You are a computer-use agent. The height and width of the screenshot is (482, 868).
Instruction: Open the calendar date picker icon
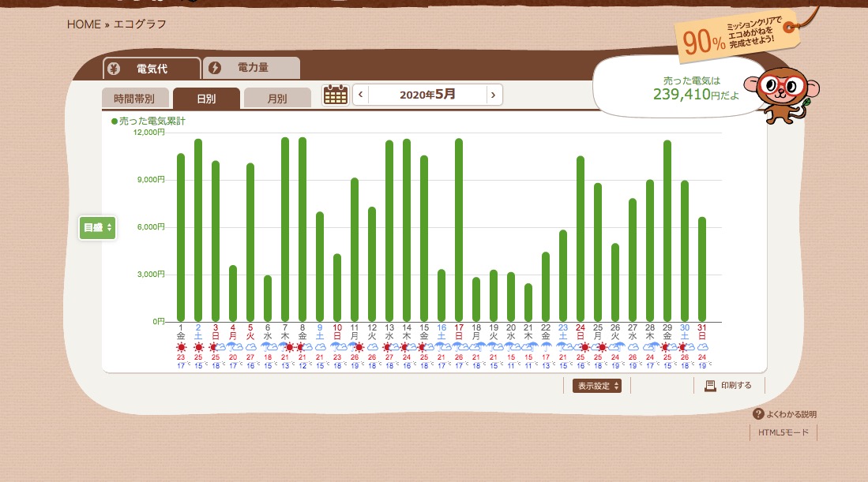(x=336, y=95)
